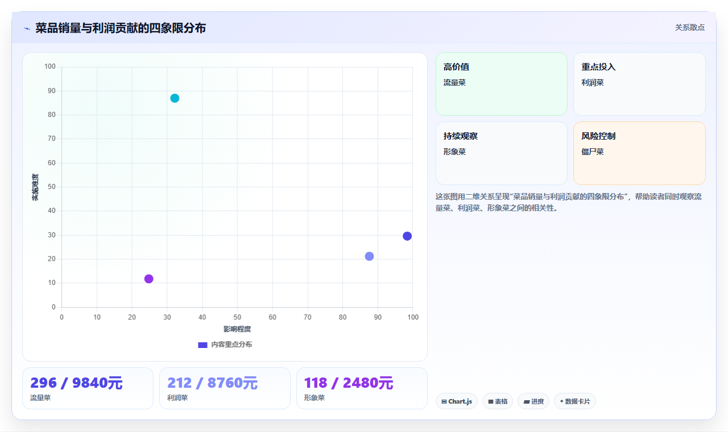Click the title 菜品销量与利润贡献的四象限分布

click(121, 28)
